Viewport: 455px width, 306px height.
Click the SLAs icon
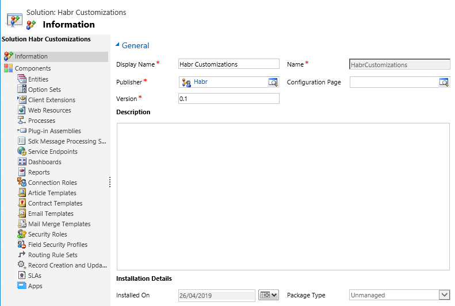click(22, 275)
